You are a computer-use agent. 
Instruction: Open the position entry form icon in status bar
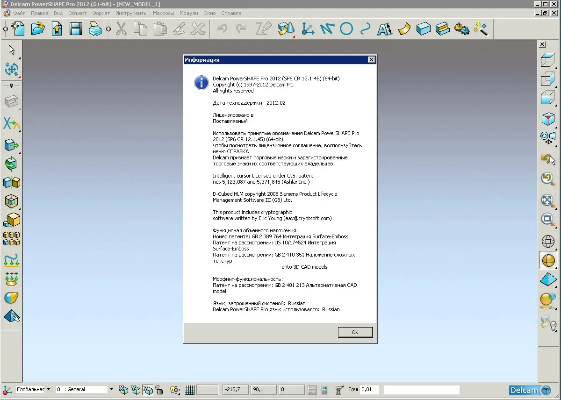312,390
